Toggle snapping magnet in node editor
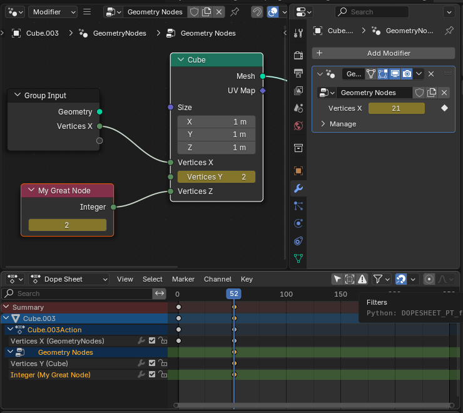The width and height of the screenshot is (463, 413). click(257, 12)
